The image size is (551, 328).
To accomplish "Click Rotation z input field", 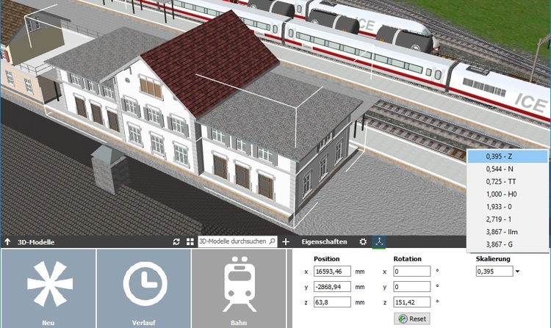I will coord(412,302).
